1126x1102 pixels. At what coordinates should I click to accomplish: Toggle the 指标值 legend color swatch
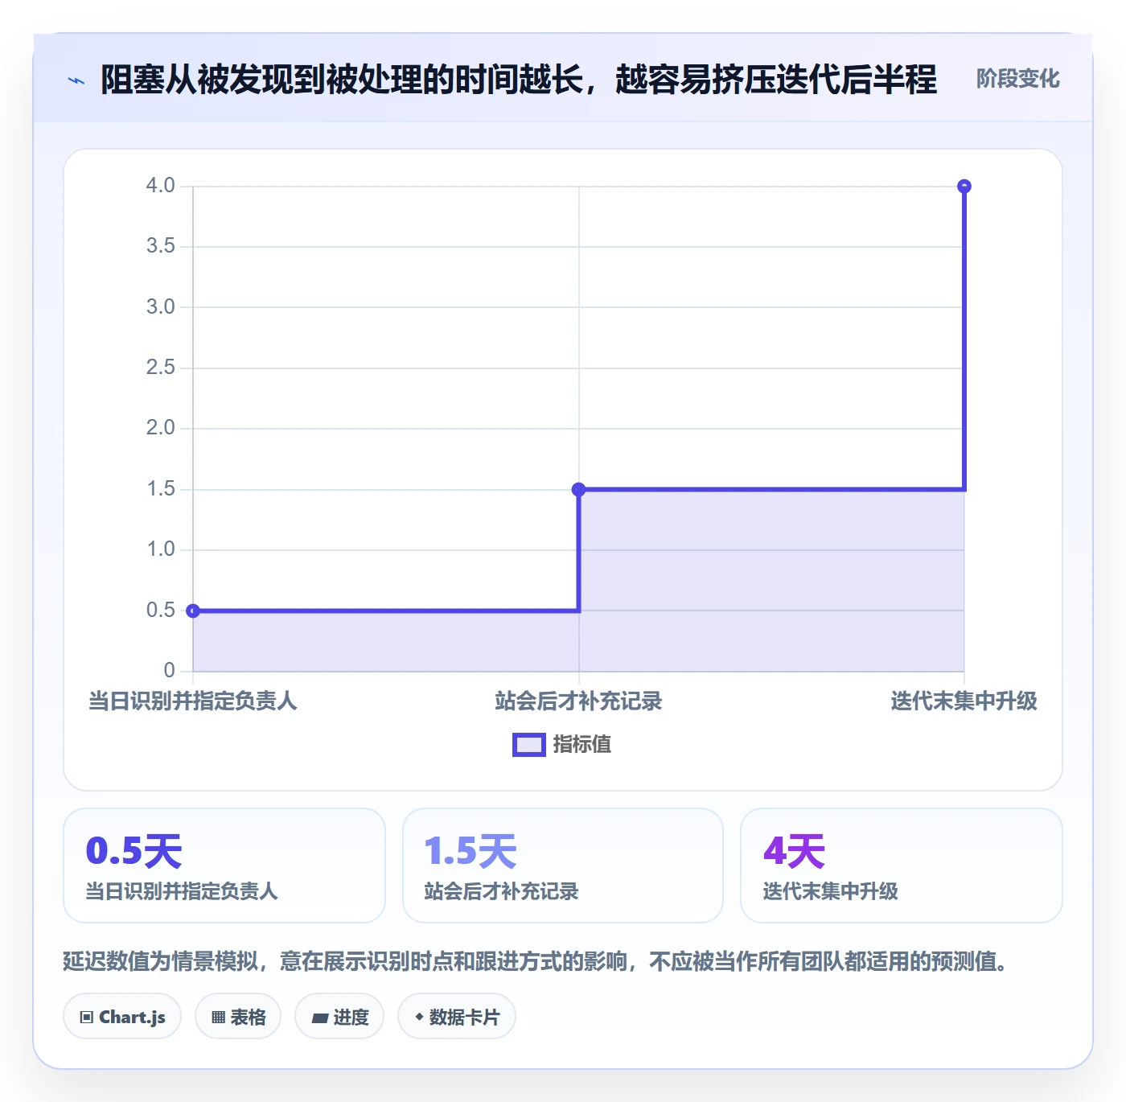[529, 745]
